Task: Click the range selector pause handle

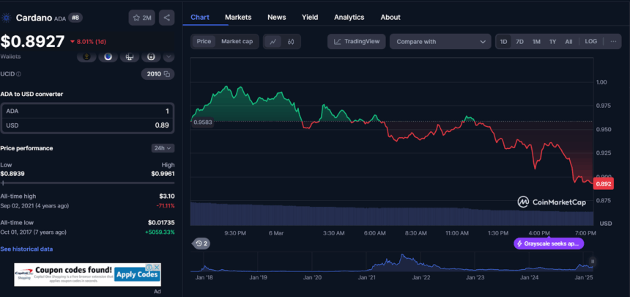Action: click(592, 262)
